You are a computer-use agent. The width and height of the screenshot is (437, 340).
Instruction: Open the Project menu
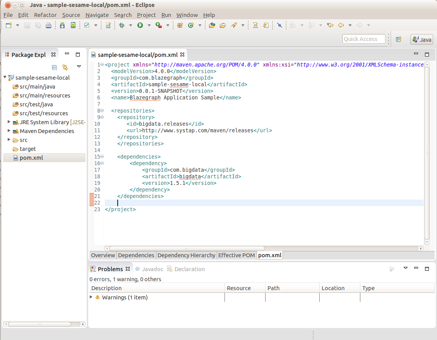click(x=146, y=15)
